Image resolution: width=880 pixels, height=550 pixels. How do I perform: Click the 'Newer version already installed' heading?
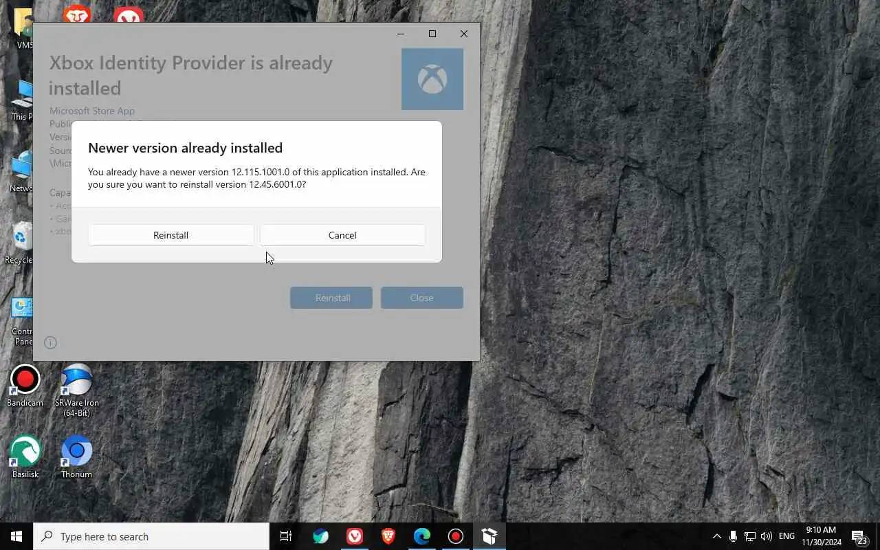(x=185, y=148)
